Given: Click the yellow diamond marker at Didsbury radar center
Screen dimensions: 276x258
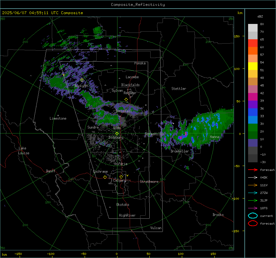Looking at the screenshot, I should [117, 134].
